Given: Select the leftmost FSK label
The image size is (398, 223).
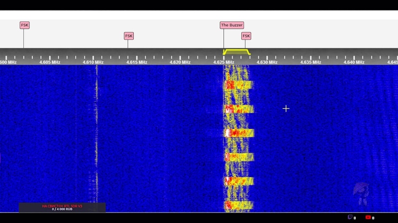Looking at the screenshot, I should (24, 25).
